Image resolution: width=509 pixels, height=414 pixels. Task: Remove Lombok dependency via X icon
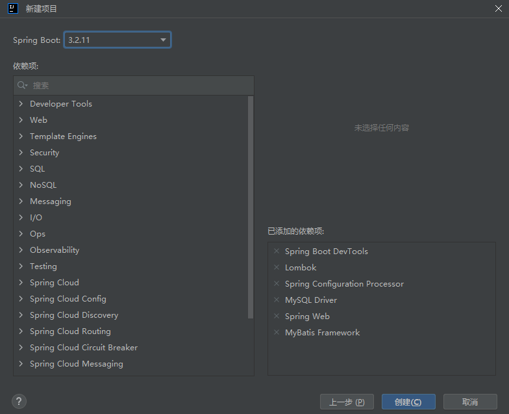277,267
